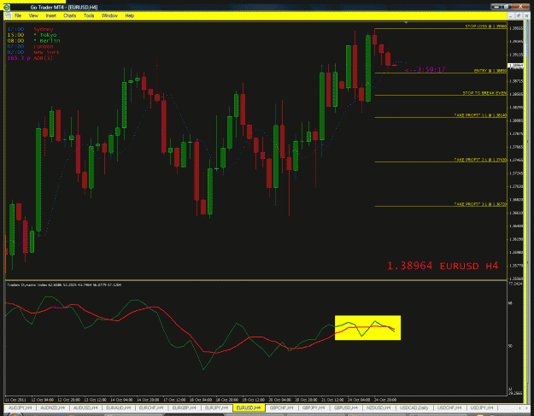Click the chart document icon beside File

click(8, 15)
